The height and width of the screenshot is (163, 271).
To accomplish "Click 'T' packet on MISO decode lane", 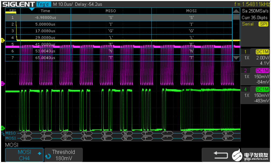I will [147, 133].
